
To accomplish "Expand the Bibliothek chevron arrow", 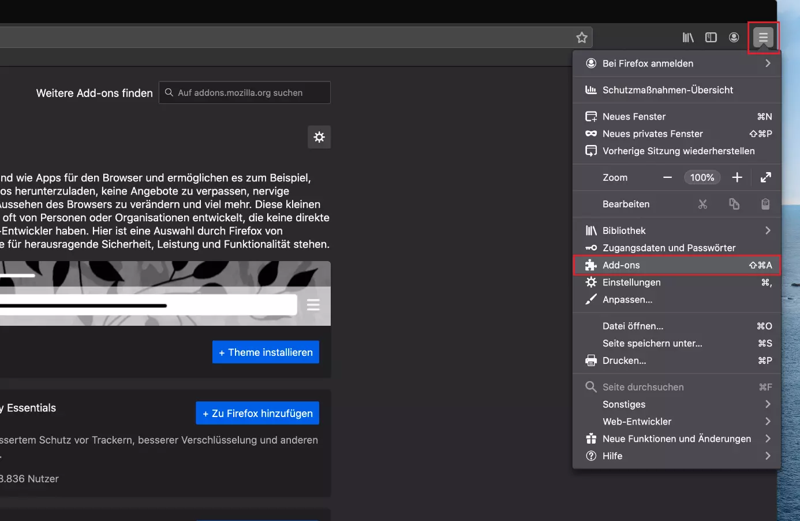I will pyautogui.click(x=768, y=230).
